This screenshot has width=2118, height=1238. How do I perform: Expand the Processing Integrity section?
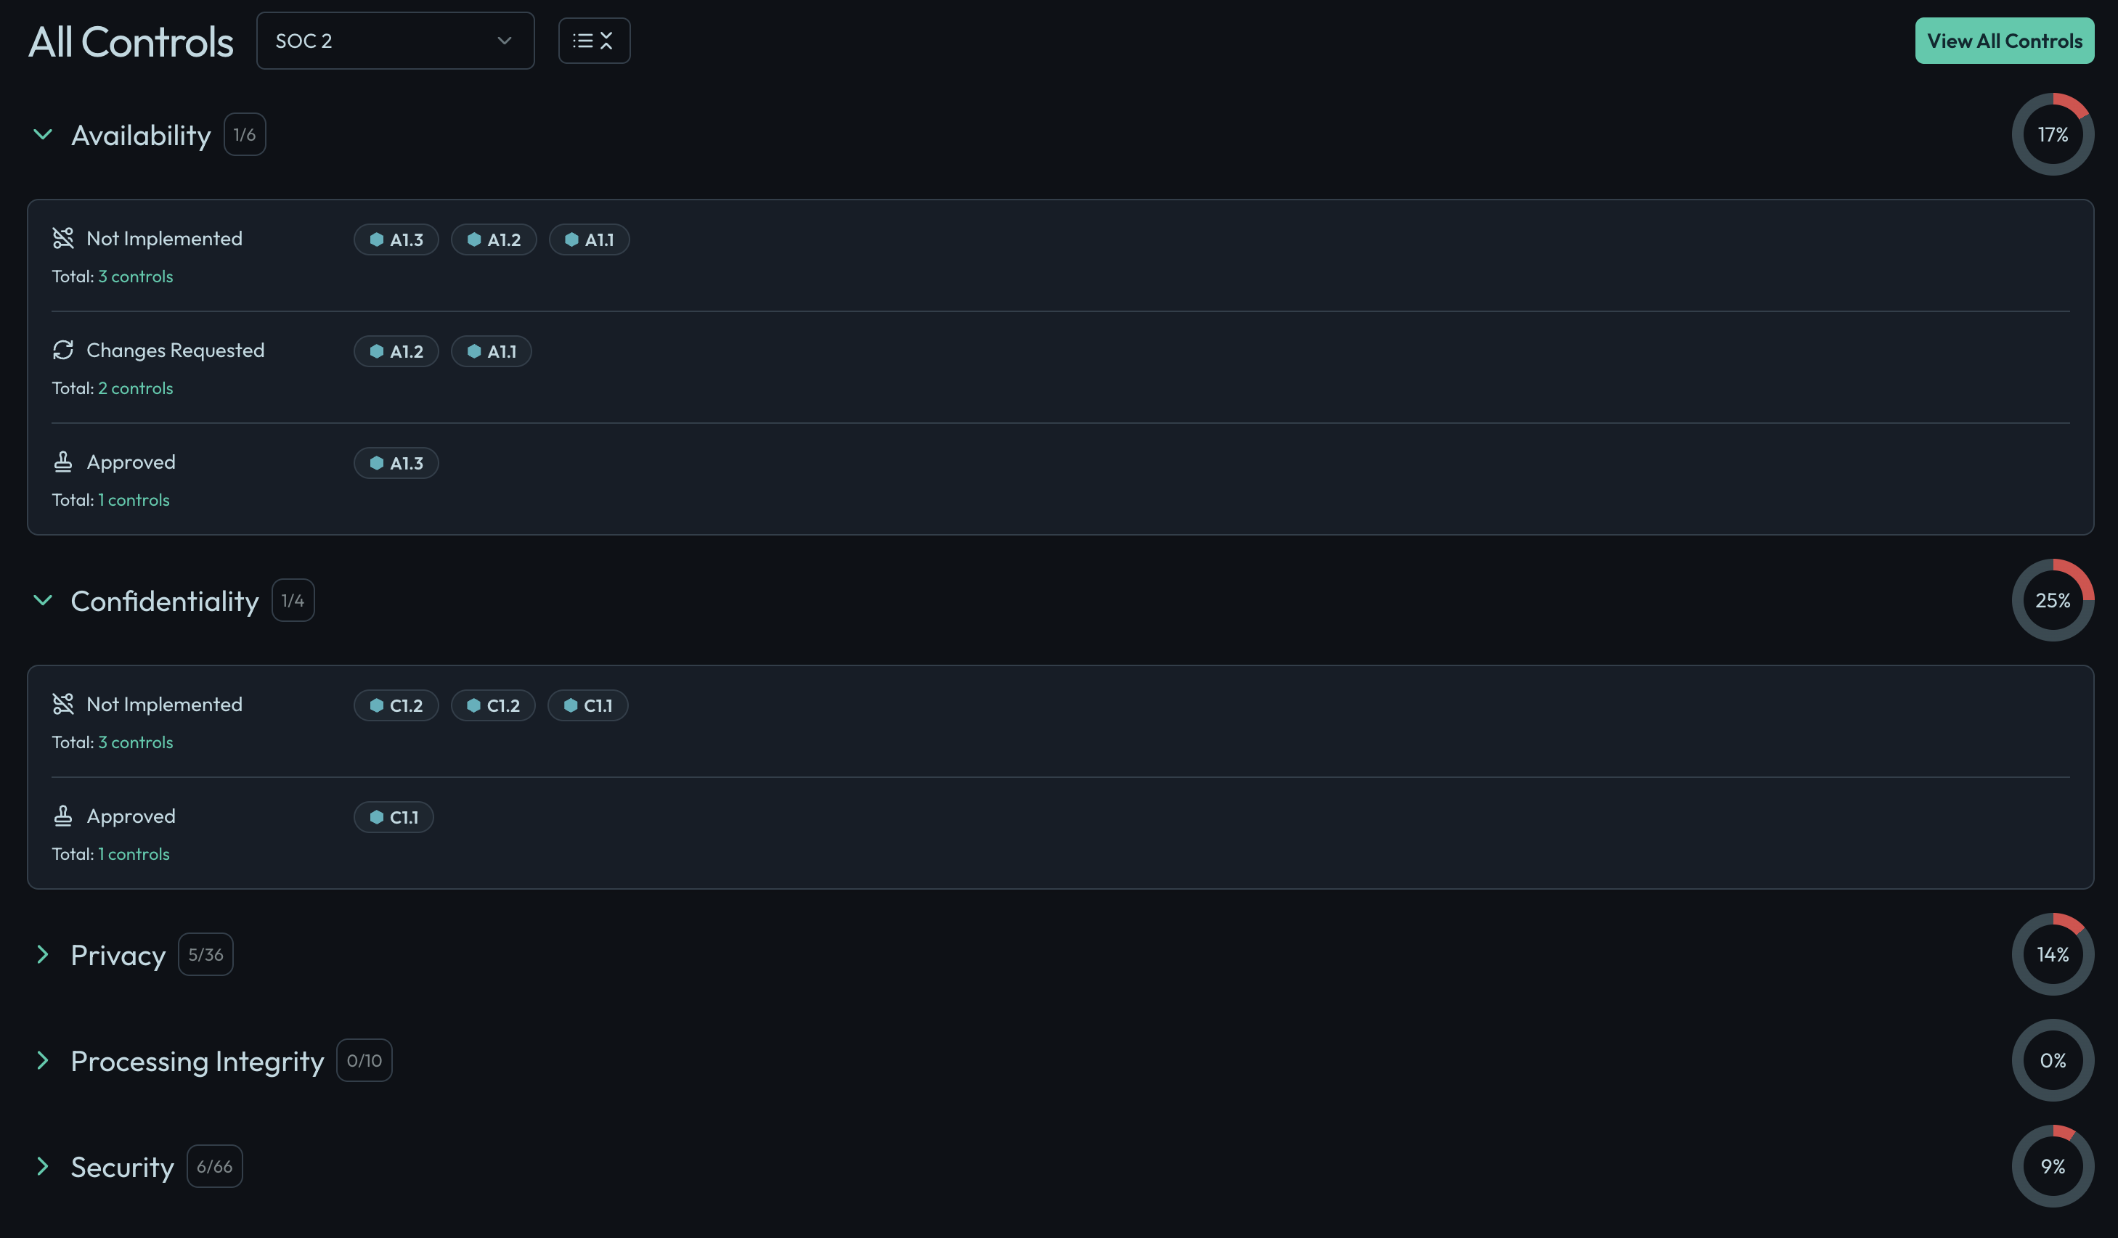[43, 1060]
